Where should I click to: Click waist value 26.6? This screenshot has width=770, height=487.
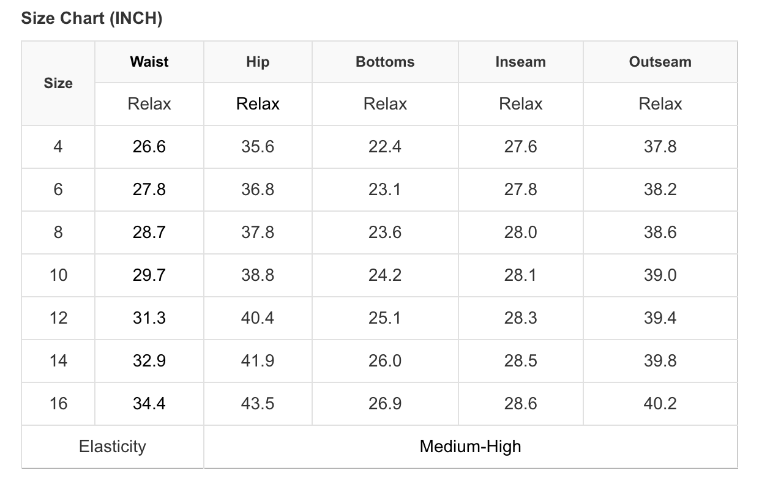tap(149, 147)
